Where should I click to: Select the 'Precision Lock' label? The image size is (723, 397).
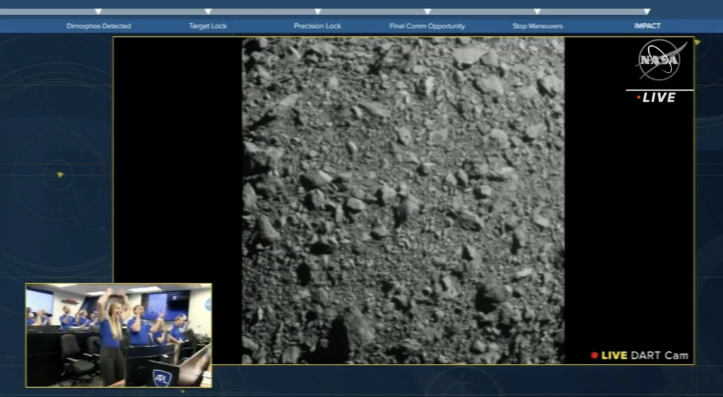point(318,26)
